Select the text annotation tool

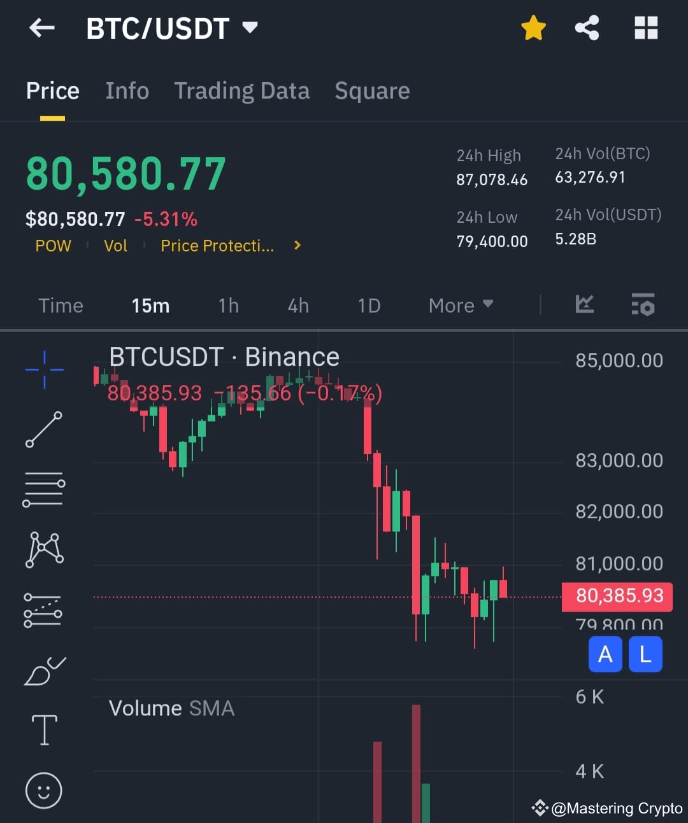click(44, 729)
